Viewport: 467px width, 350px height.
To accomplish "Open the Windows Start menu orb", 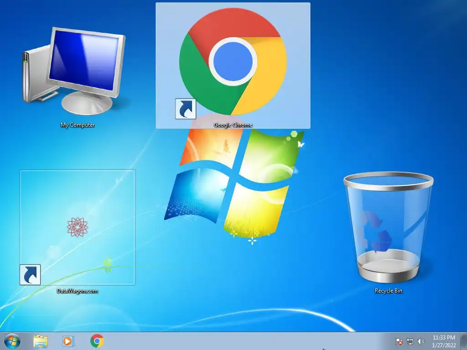I will pyautogui.click(x=12, y=341).
